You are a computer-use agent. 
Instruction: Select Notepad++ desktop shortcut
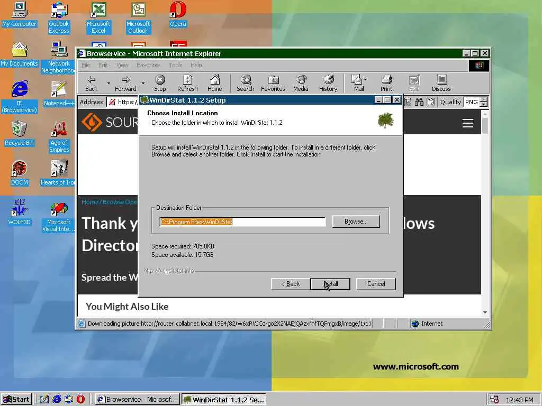59,94
